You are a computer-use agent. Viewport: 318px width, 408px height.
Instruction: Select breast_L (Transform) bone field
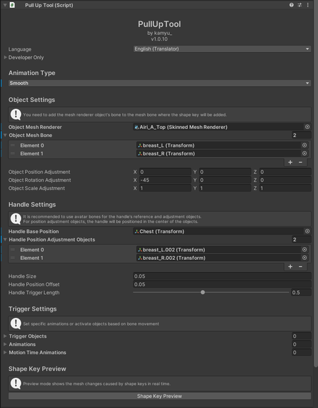[x=219, y=145]
